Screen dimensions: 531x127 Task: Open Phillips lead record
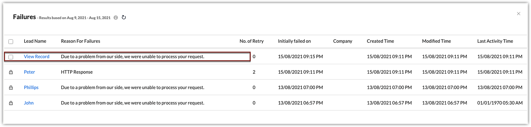click(x=31, y=87)
